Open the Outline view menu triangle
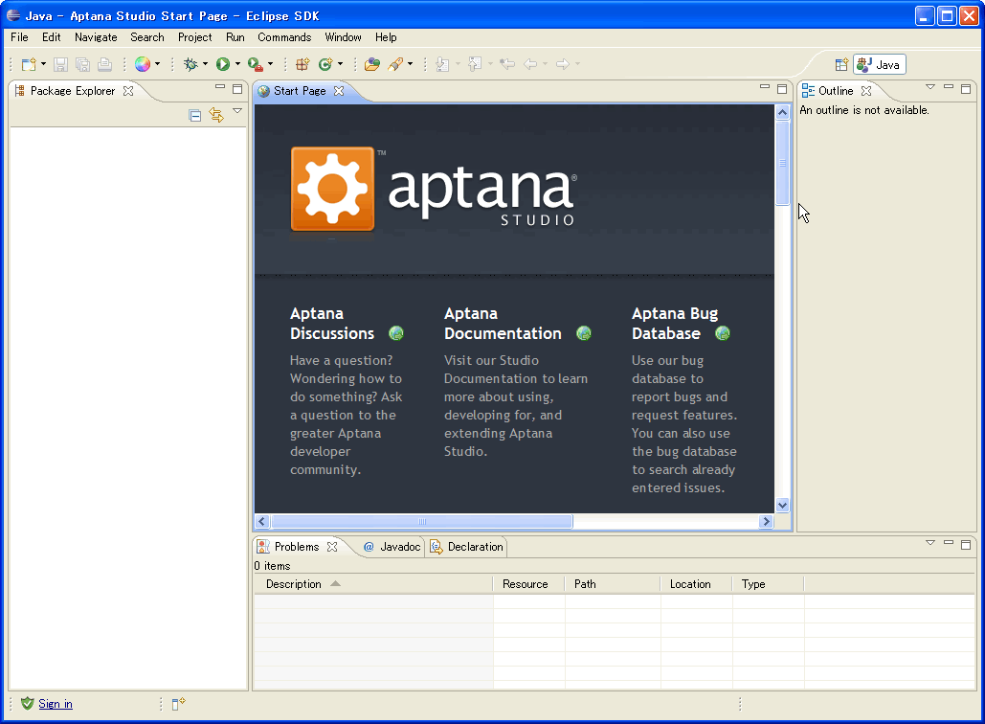 pos(929,87)
